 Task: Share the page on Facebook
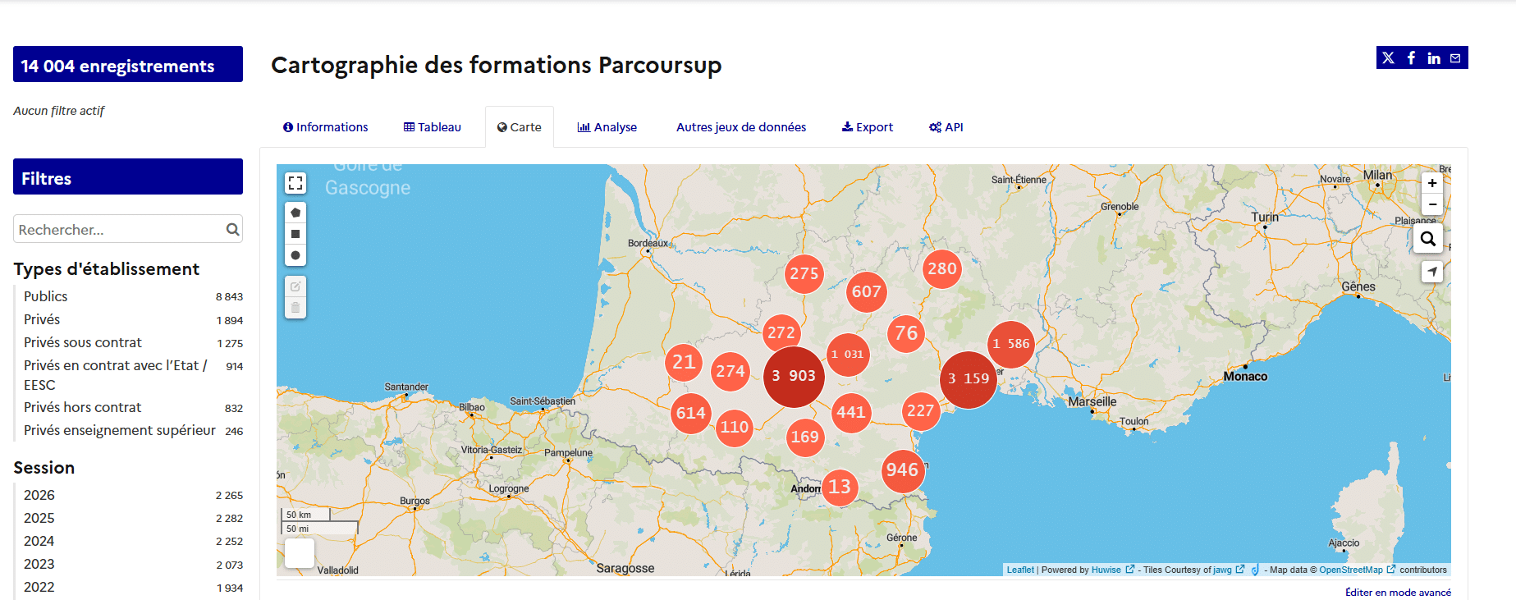1411,58
